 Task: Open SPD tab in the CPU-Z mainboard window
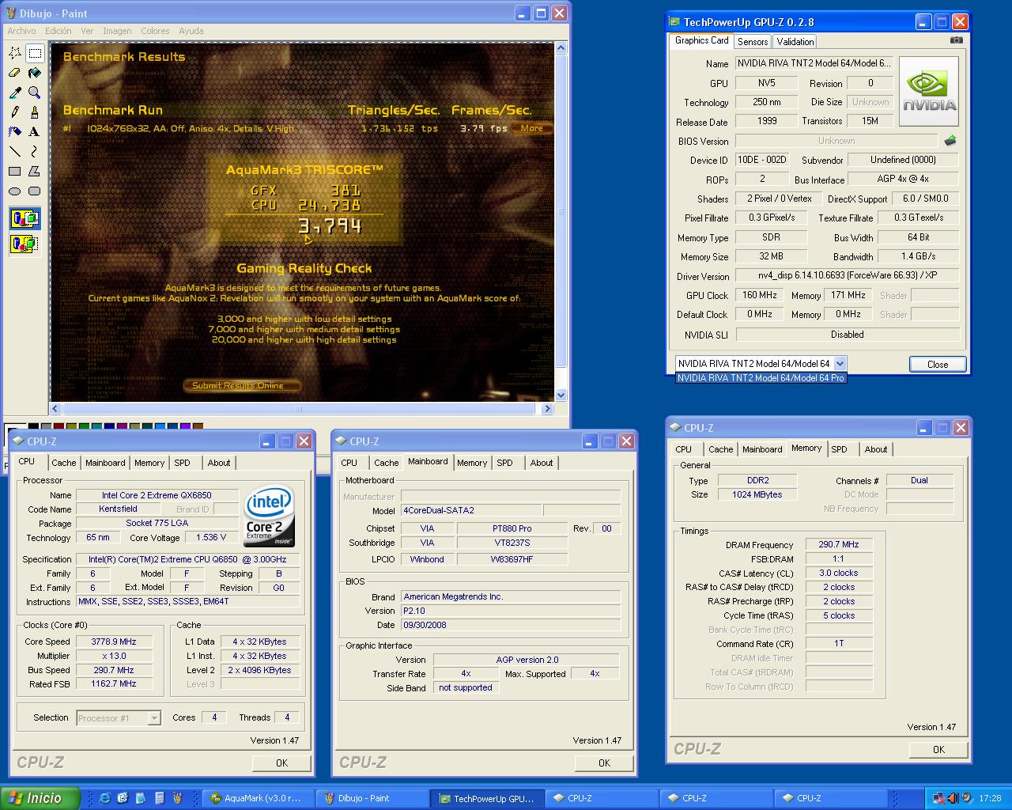[x=504, y=463]
